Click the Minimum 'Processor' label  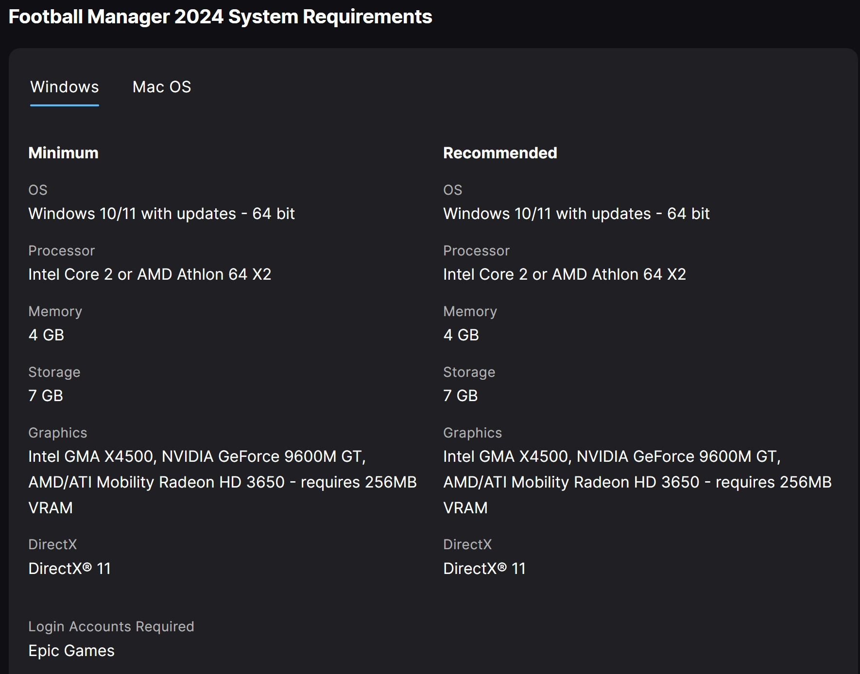[x=62, y=251]
